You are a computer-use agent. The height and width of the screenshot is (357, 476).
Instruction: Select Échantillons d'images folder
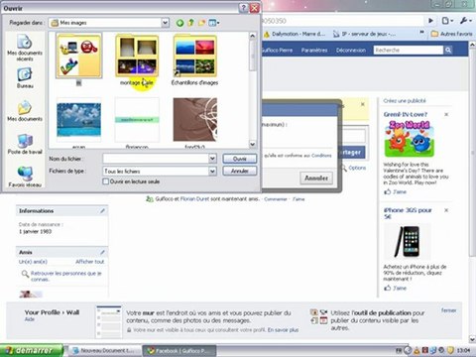[x=194, y=59]
